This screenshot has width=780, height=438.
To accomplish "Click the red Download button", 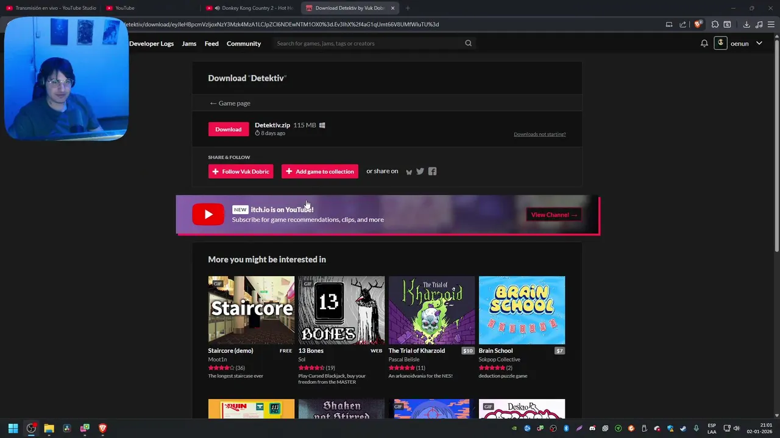I will coord(229,129).
